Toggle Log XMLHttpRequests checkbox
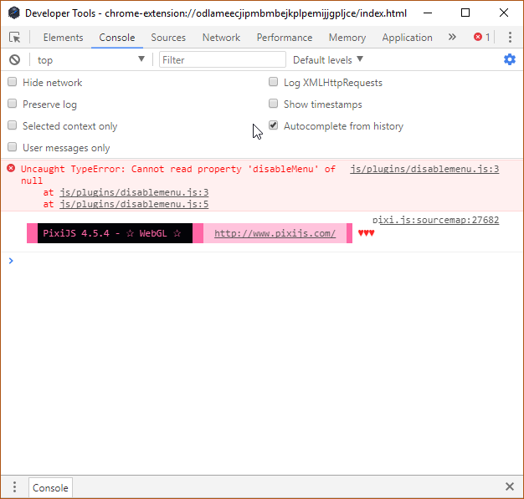The height and width of the screenshot is (499, 524). click(274, 82)
